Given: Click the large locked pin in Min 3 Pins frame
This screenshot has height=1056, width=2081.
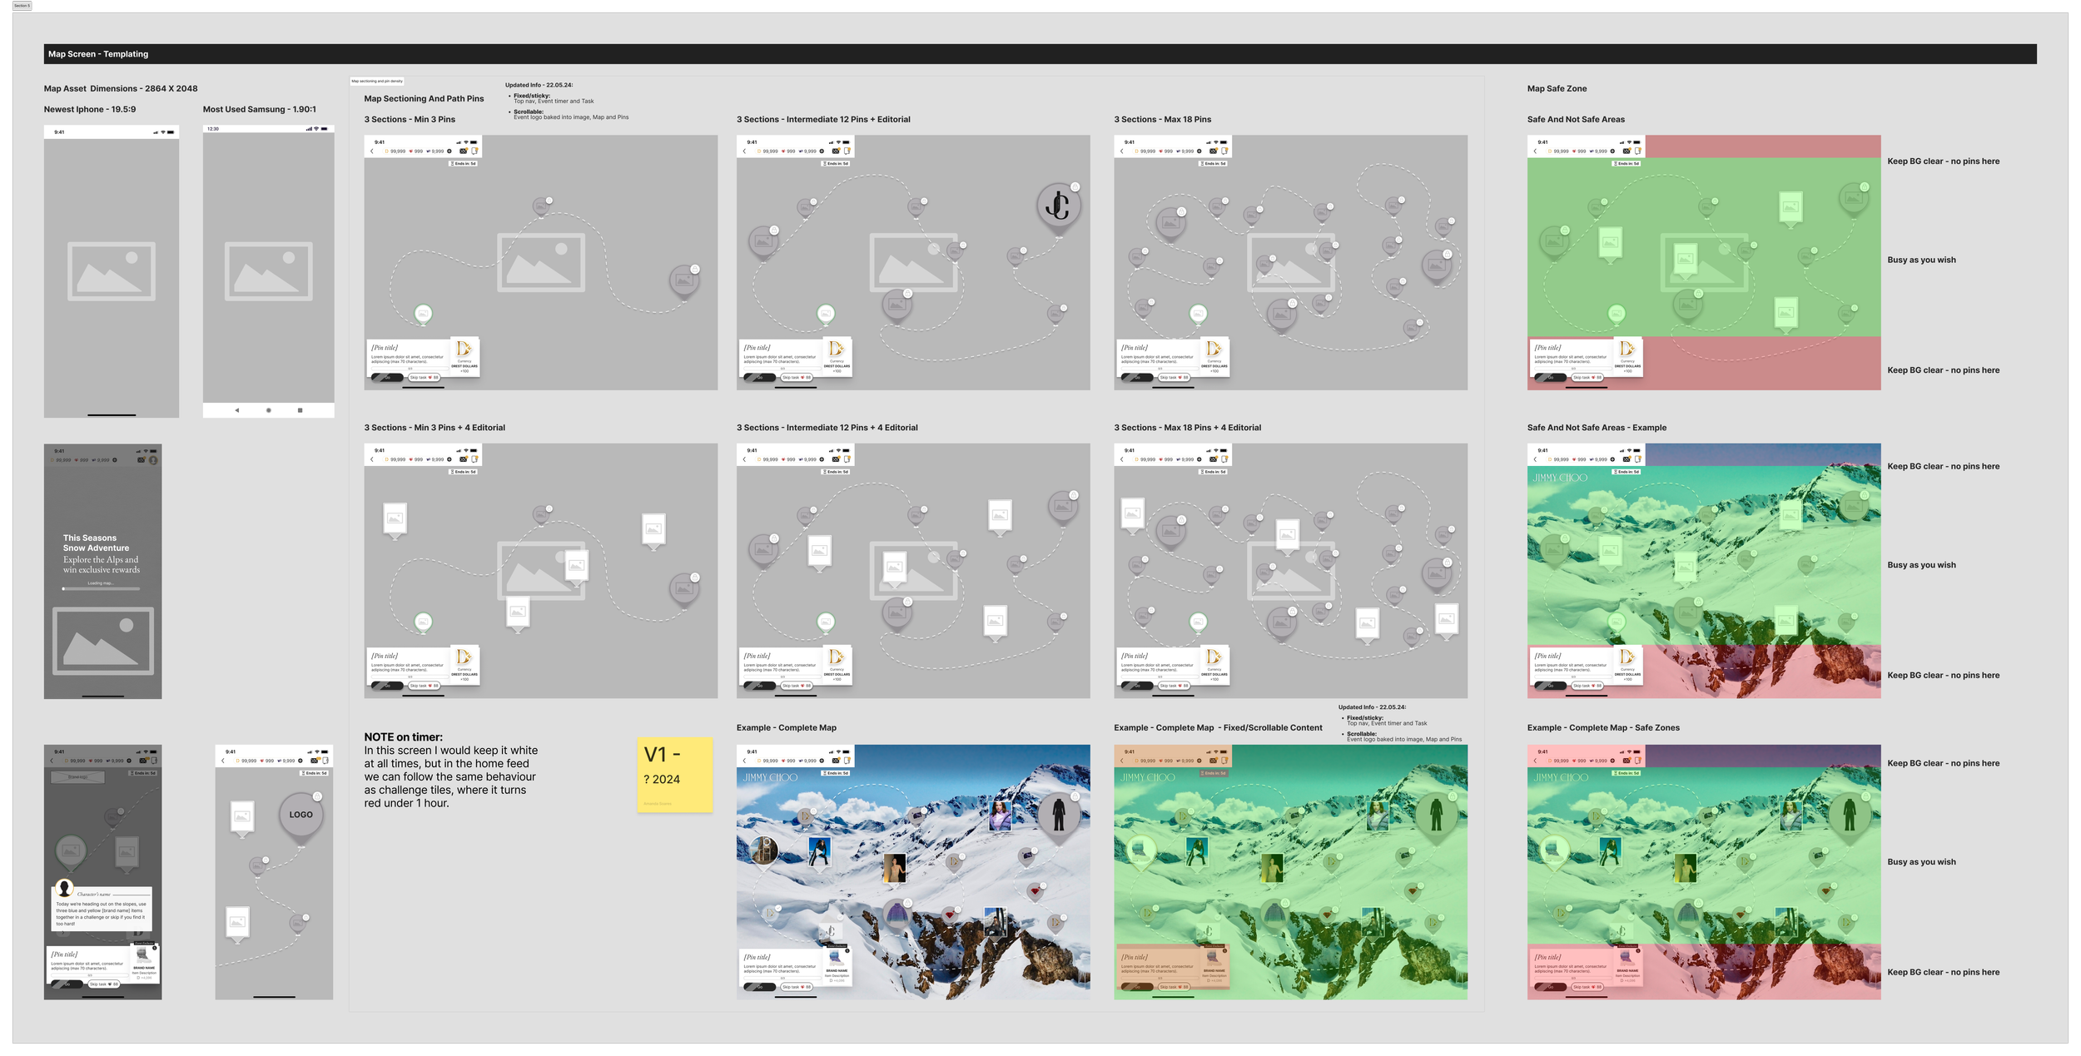Looking at the screenshot, I should 684,280.
